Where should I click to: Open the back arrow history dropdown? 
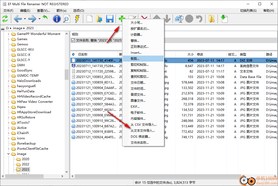25,19
